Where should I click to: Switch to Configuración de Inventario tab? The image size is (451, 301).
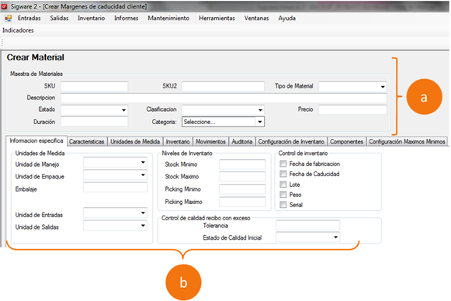tap(291, 141)
